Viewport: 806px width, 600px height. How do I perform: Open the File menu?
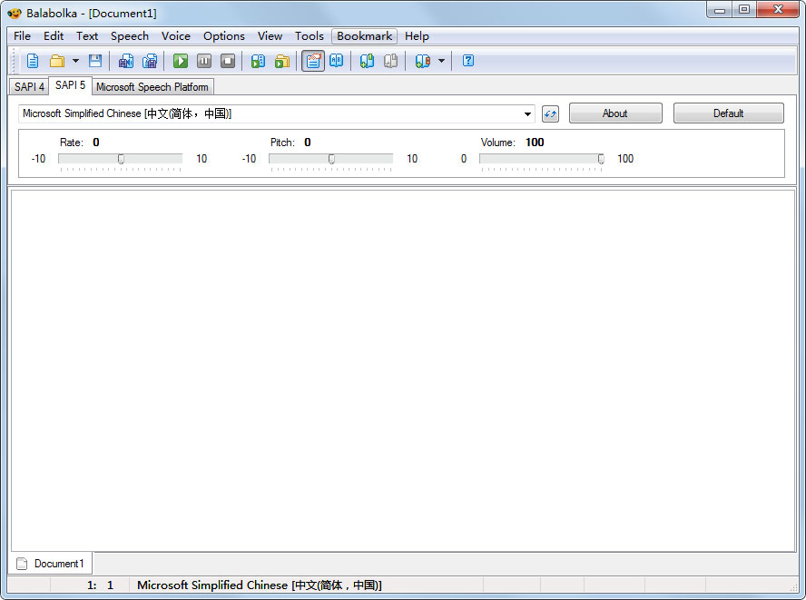[22, 36]
